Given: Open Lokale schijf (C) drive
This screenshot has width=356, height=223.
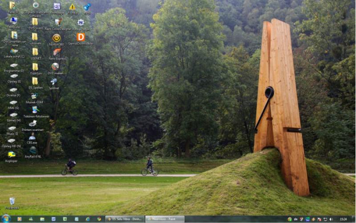Looking at the screenshot, I should [x=14, y=51].
